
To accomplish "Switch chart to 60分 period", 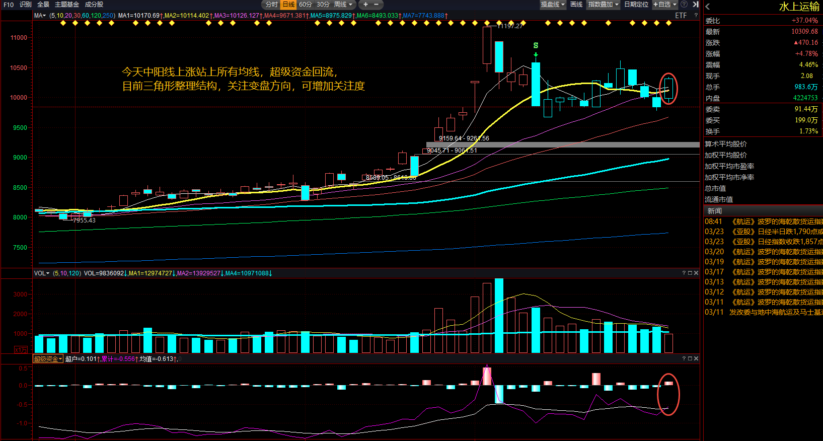I will tap(305, 5).
